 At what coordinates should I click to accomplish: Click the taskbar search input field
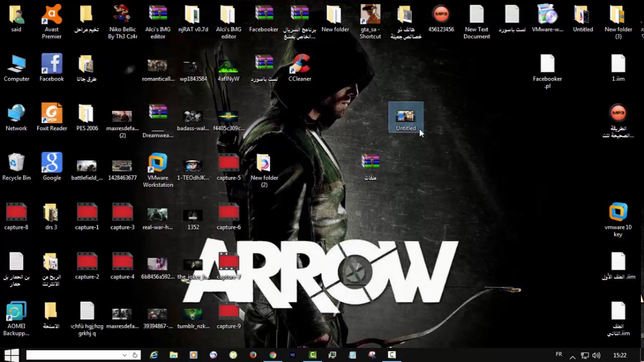(73, 355)
